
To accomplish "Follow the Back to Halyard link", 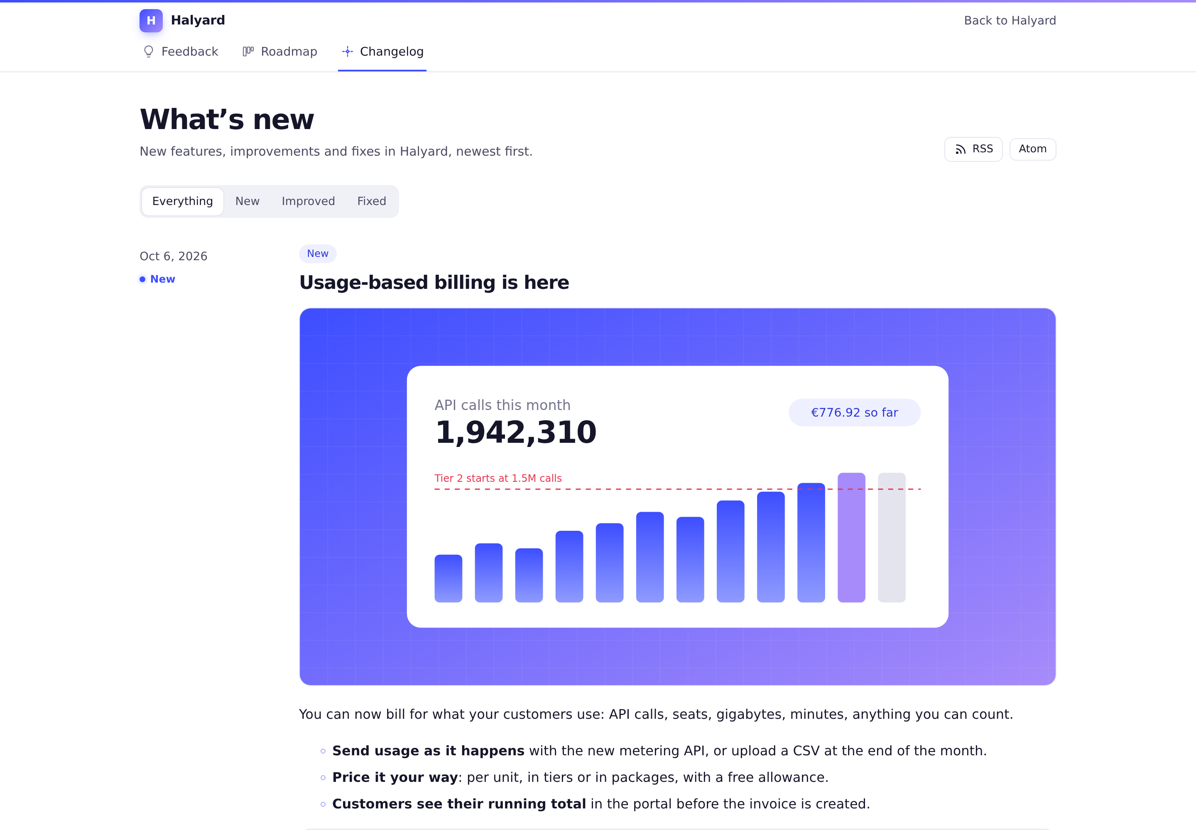I will pyautogui.click(x=1010, y=20).
